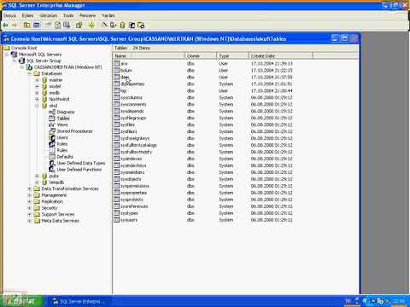Click the Tables node icon in tree
This screenshot has height=307, width=410.
click(x=52, y=119)
